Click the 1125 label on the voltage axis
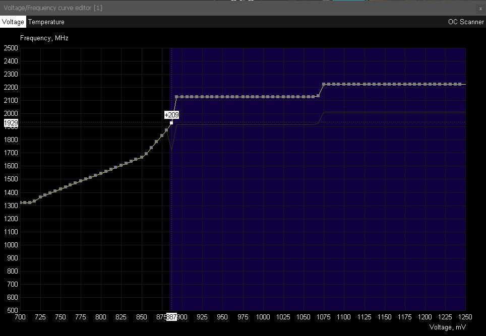Viewport: 486px width, 336px height. tap(364, 317)
